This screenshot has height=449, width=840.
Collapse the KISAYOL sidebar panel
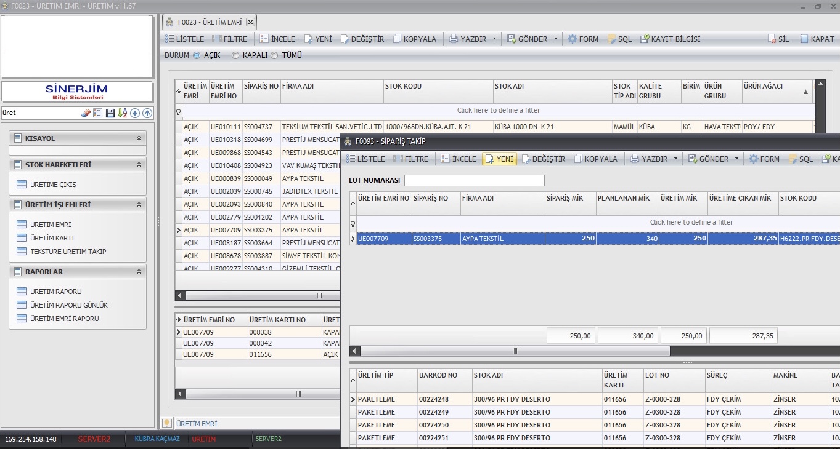tap(139, 138)
